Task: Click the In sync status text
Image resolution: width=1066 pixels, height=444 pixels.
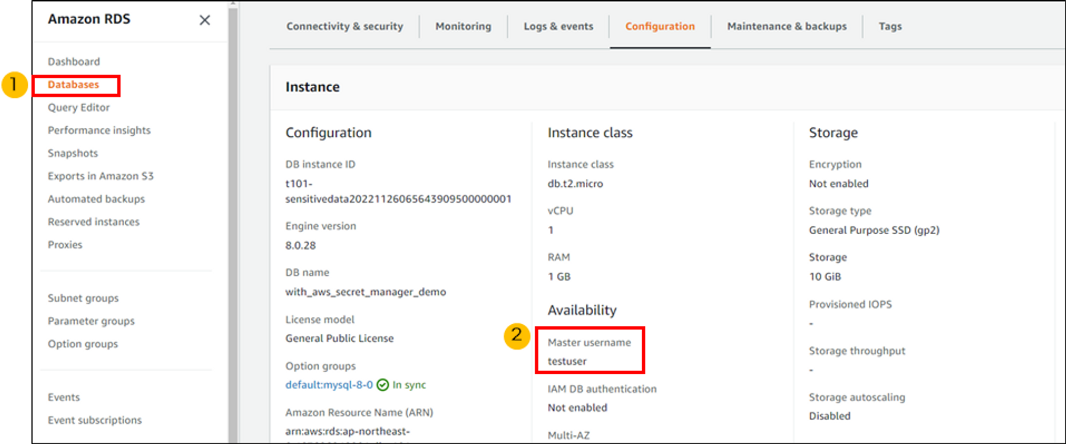Action: coord(409,385)
